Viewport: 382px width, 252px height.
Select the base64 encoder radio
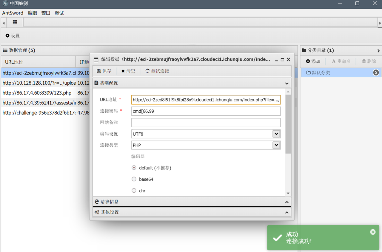(x=134, y=179)
